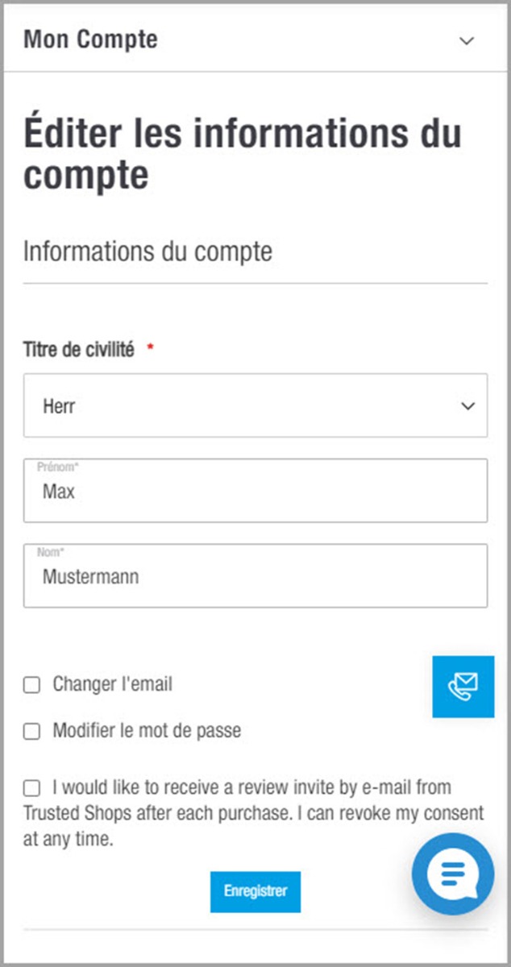This screenshot has width=511, height=967.
Task: Click the small Prénom* floating label
Action: [x=57, y=467]
